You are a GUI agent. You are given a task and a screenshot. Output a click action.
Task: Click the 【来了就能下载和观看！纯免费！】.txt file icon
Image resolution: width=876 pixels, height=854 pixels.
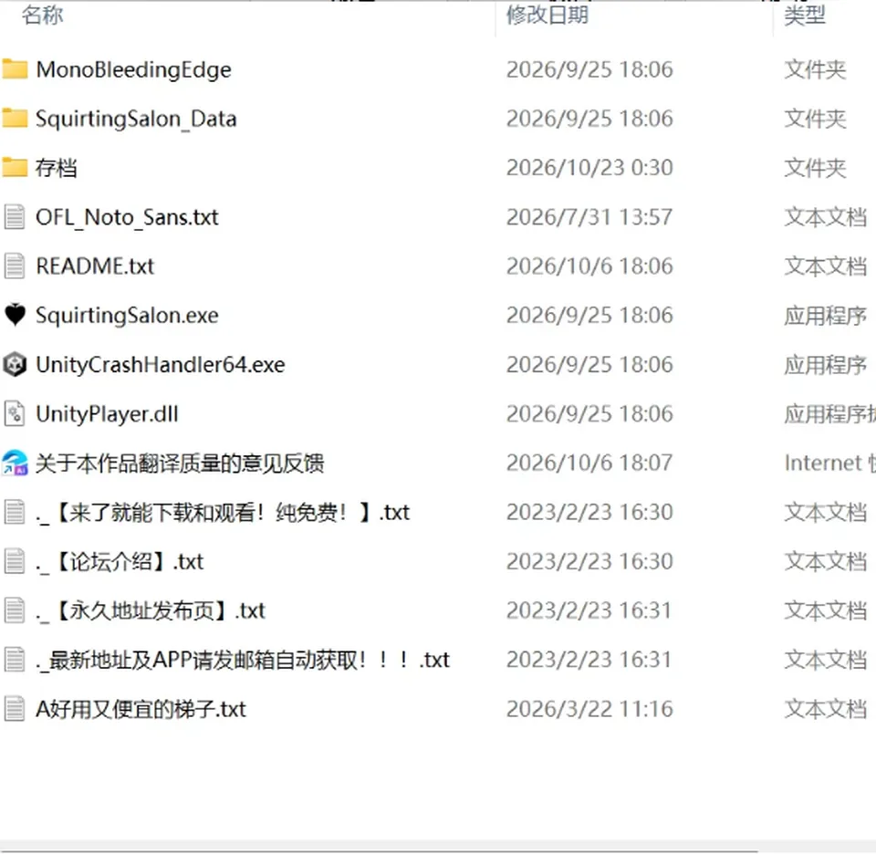[15, 512]
